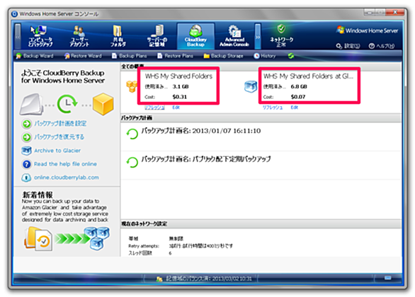Click the blue question mark help icon

pyautogui.click(x=26, y=164)
